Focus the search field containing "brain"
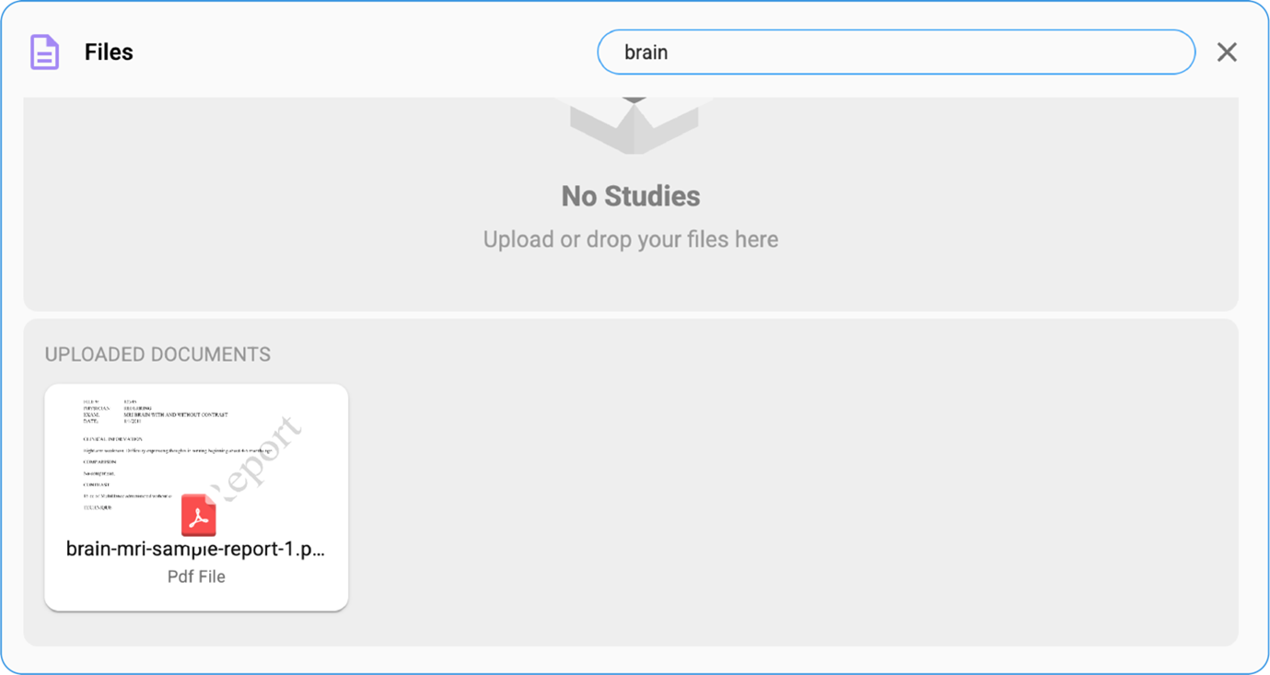1270x675 pixels. (895, 52)
